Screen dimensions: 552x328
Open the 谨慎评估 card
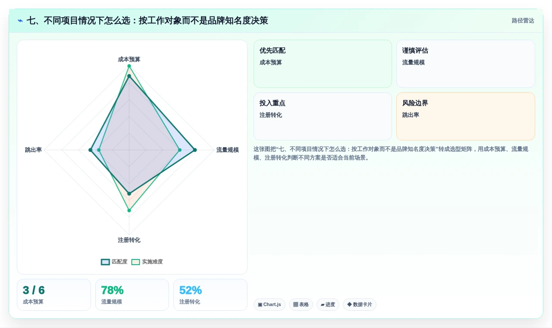click(466, 64)
